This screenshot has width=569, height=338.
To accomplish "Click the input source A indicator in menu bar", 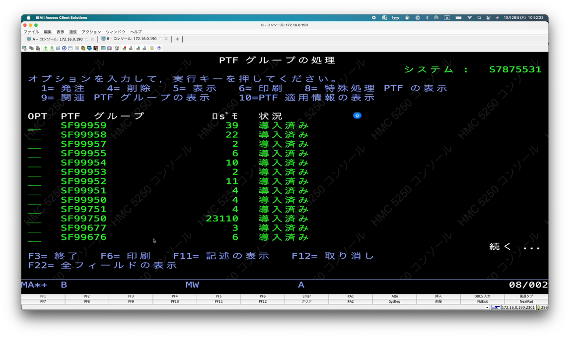I will point(447,18).
